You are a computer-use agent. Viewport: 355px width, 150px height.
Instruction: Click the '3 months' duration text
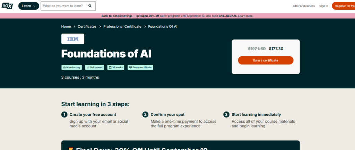point(90,77)
